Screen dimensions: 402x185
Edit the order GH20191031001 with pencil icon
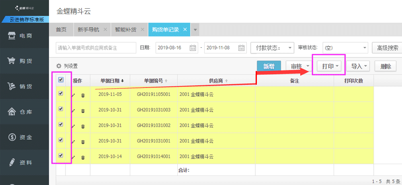73,142
